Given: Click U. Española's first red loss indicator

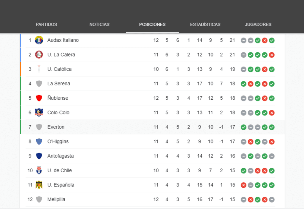Looking at the screenshot, I should pyautogui.click(x=243, y=185).
